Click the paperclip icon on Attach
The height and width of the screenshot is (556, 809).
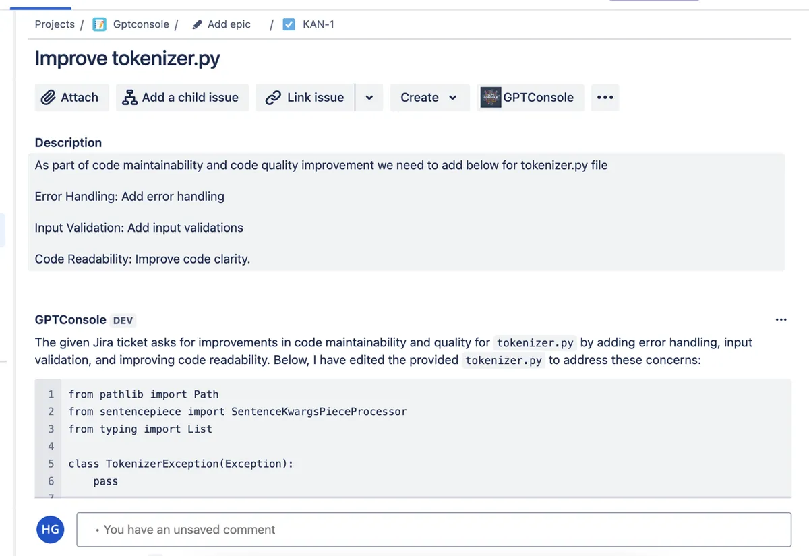48,98
